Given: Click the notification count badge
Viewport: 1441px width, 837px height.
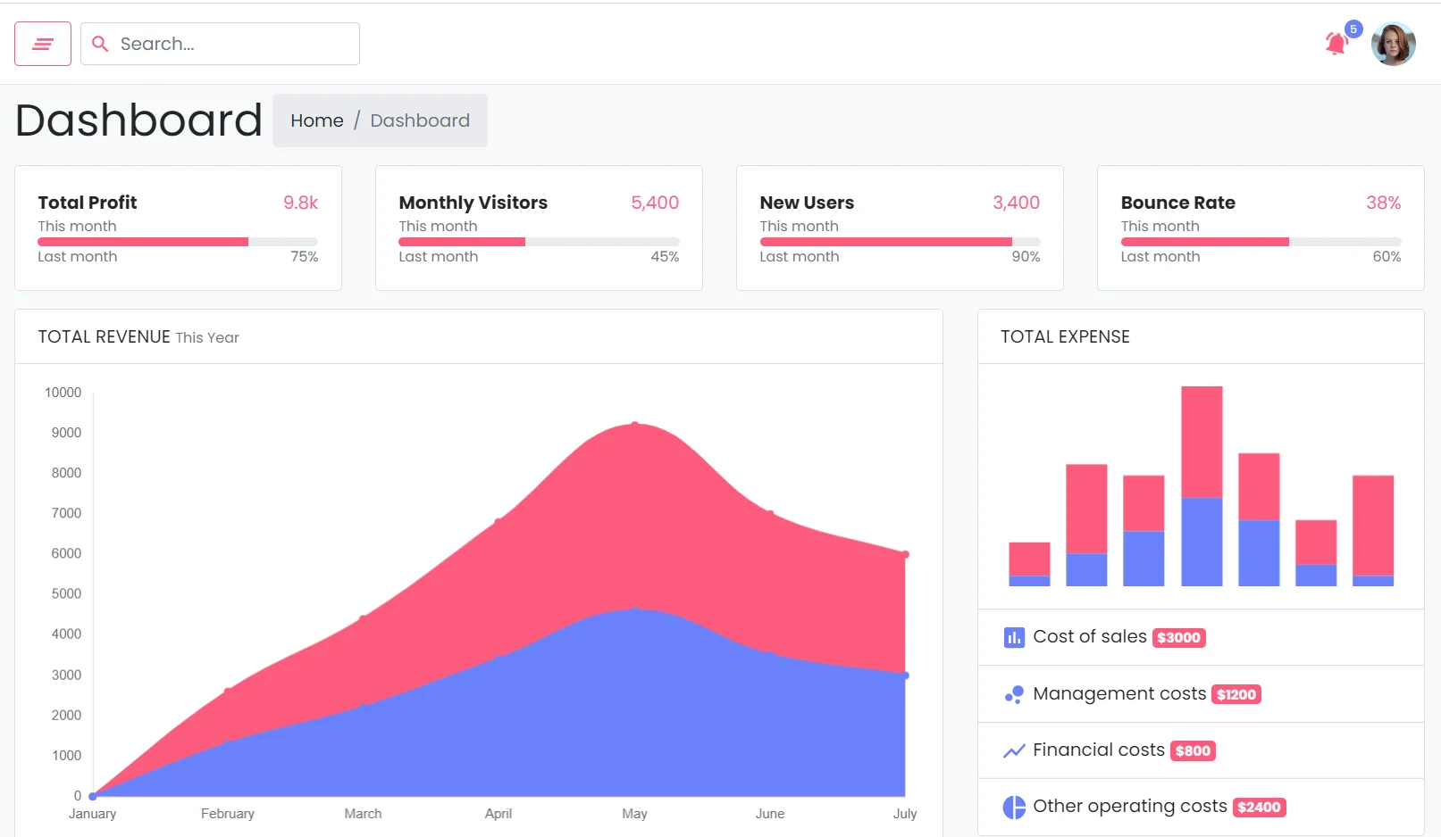Looking at the screenshot, I should (x=1353, y=29).
